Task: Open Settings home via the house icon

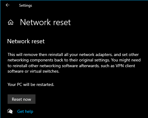Action: coord(11,22)
